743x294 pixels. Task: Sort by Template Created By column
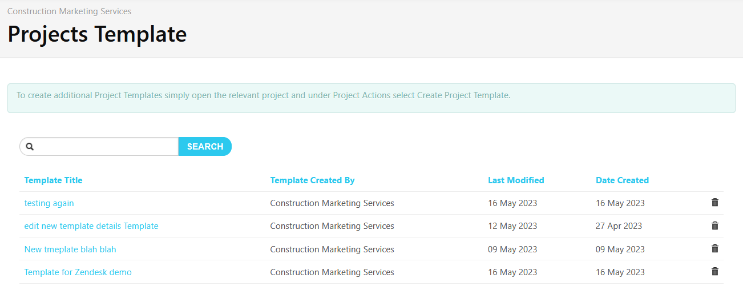point(312,180)
